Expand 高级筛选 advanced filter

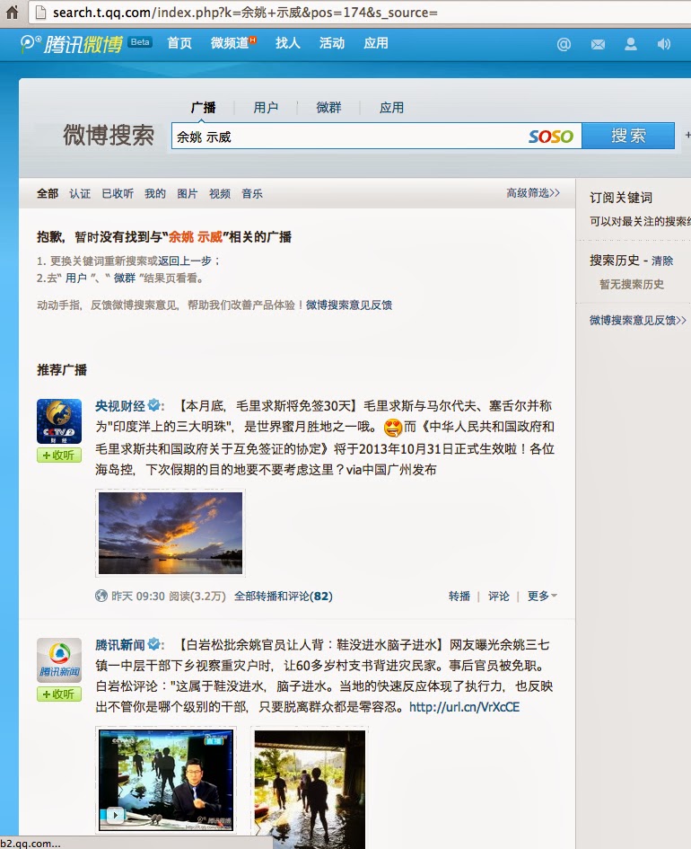point(533,193)
